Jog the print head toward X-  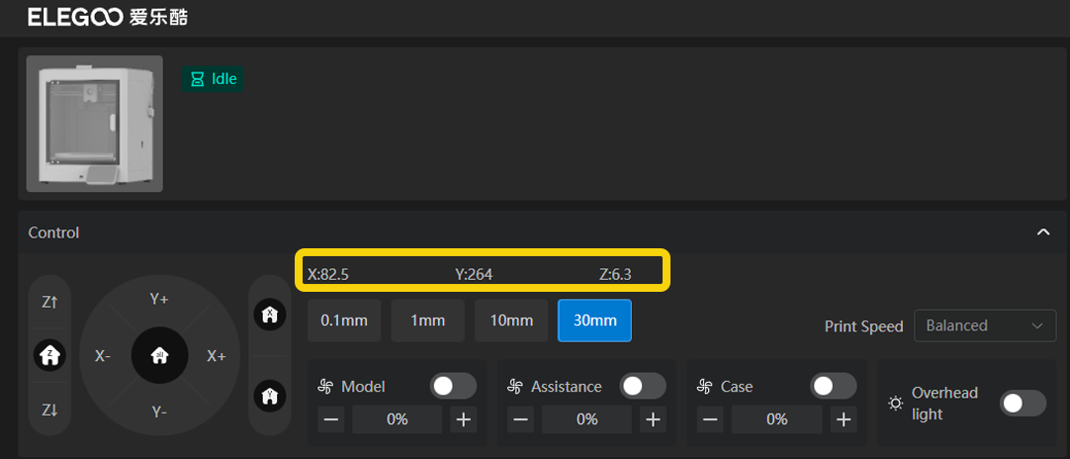[x=103, y=356]
